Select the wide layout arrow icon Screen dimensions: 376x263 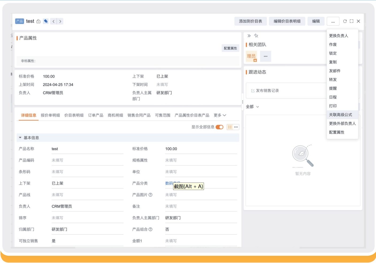coord(236,127)
